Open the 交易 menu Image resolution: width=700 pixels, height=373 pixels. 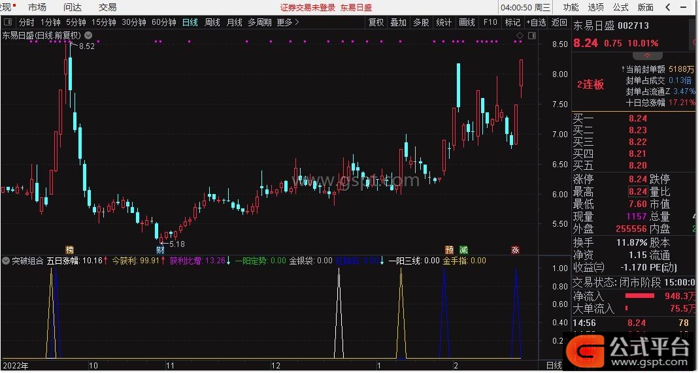coord(108,7)
